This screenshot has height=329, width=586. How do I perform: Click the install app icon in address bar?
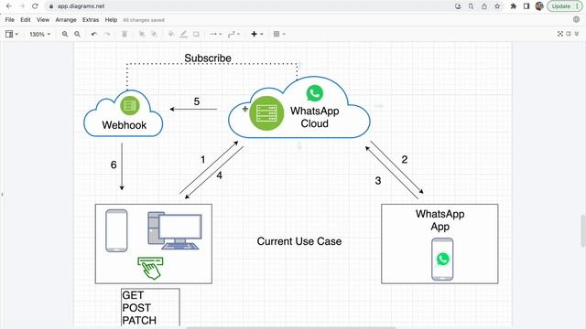tap(458, 6)
